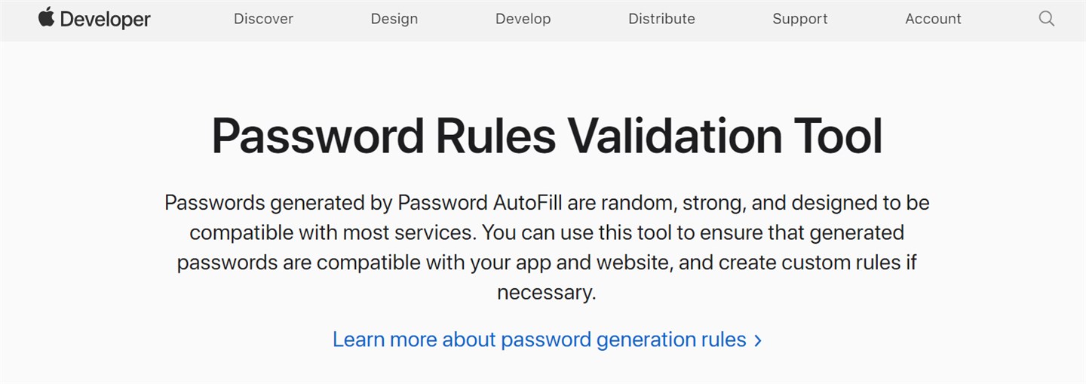Click the Apple logo icon

(x=46, y=17)
